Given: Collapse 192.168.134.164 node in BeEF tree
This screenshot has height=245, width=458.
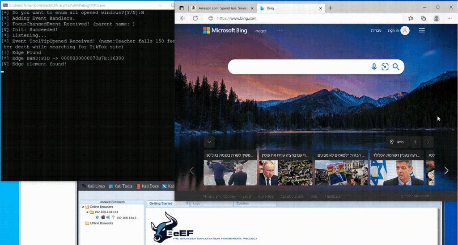Looking at the screenshot, I should [x=87, y=212].
